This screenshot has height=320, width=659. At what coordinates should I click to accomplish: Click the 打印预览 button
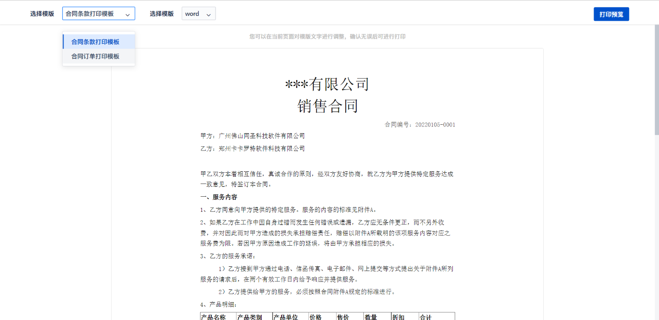click(x=611, y=14)
